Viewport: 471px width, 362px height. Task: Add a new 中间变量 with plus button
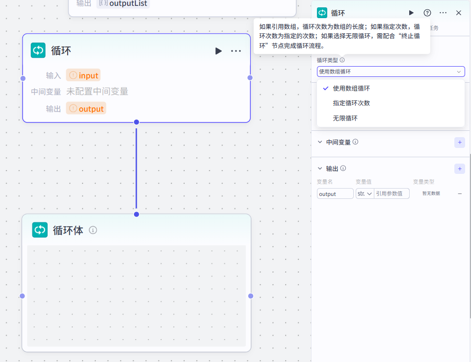pos(459,143)
